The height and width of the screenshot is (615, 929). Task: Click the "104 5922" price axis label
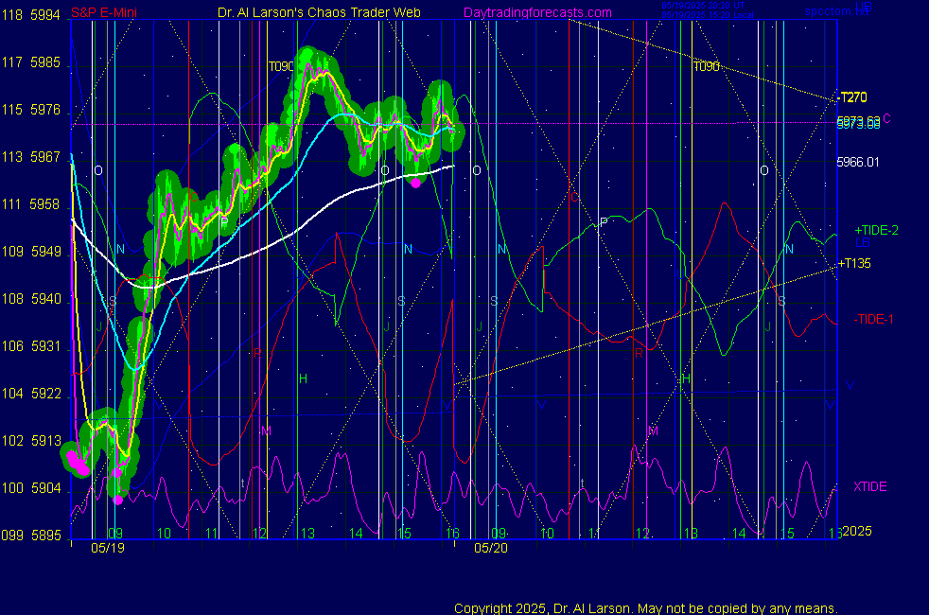31,394
